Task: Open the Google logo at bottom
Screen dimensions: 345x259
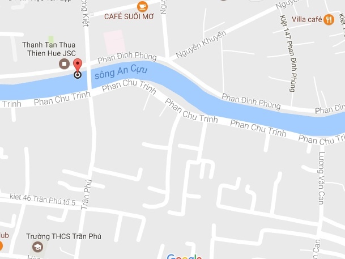Action: [x=184, y=257]
